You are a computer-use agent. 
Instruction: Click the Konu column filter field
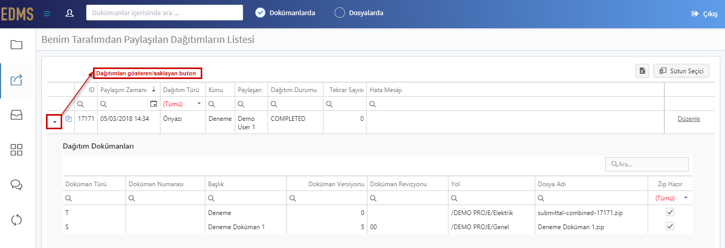coord(220,104)
